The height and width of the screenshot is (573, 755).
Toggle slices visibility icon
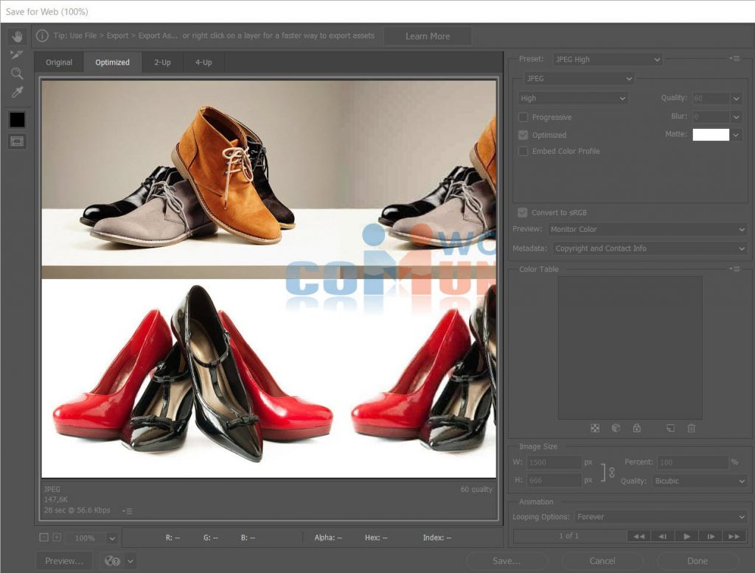[17, 141]
